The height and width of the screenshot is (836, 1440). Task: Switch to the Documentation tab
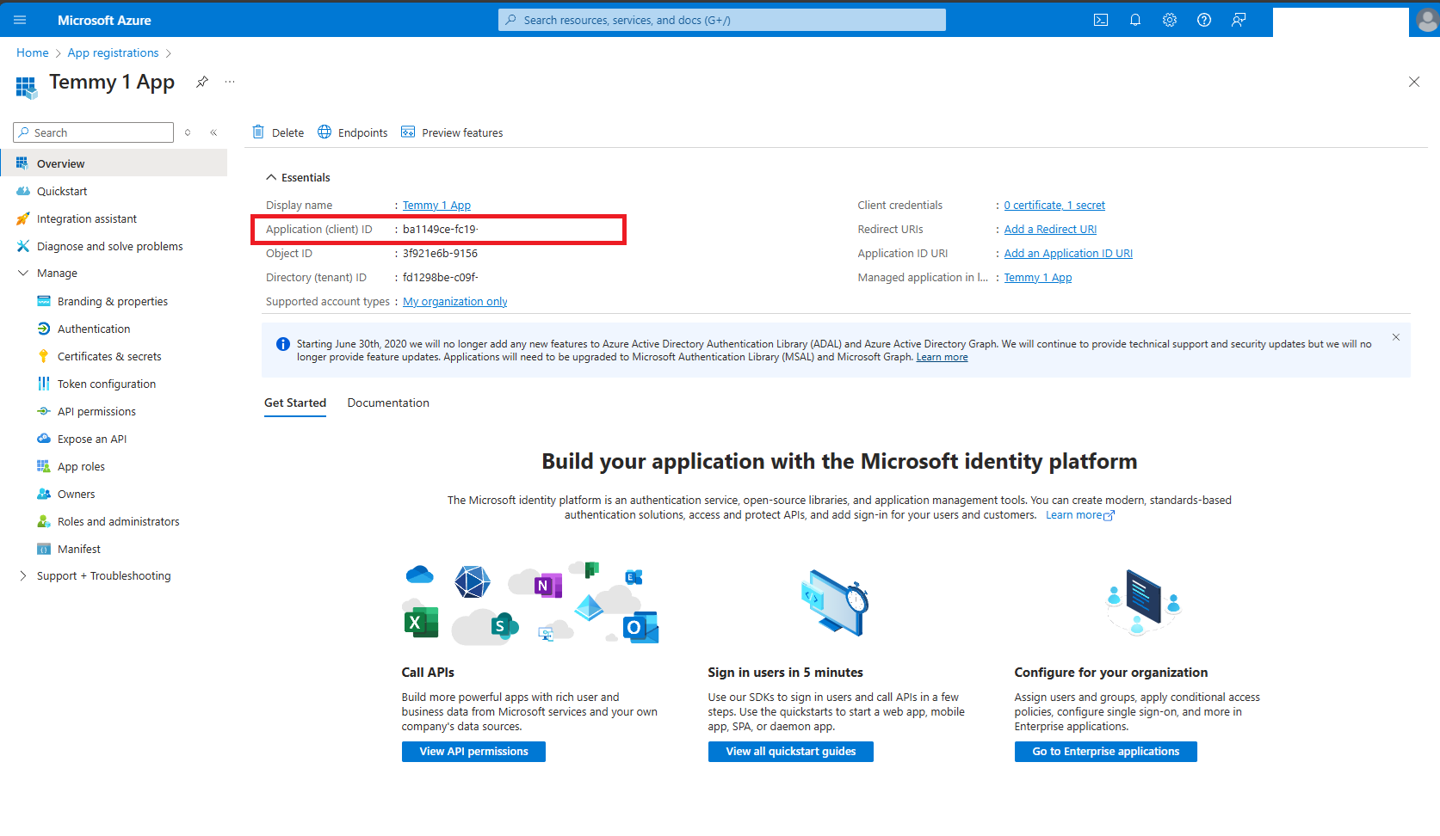coord(388,403)
